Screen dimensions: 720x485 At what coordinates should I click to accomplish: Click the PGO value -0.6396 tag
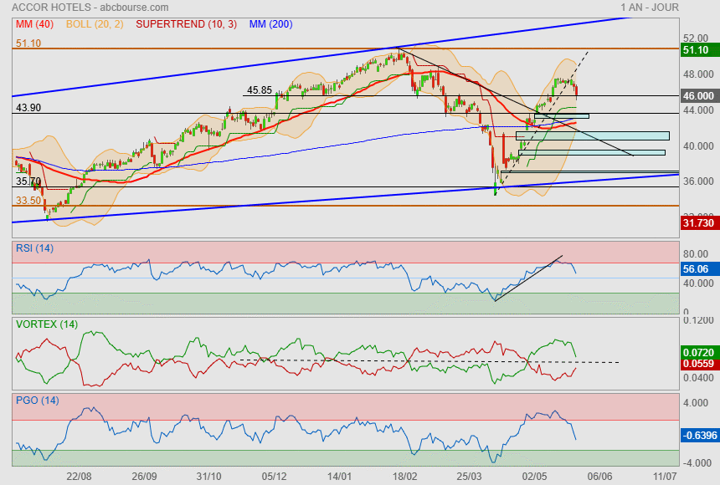[700, 435]
